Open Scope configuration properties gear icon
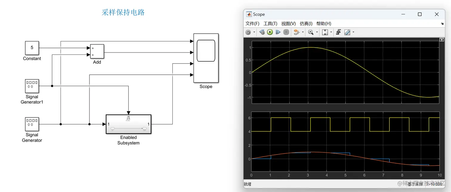The height and width of the screenshot is (192, 451). (248, 32)
